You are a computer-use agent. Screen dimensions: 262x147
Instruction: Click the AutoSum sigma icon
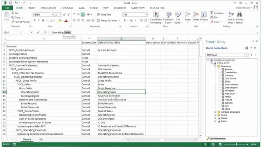coord(212,13)
